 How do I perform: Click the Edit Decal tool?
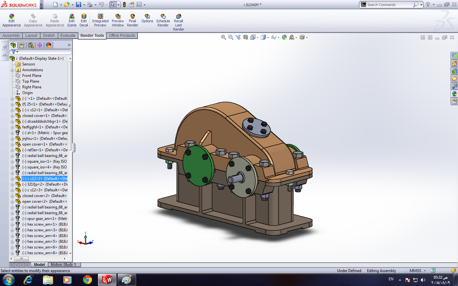[x=84, y=21]
